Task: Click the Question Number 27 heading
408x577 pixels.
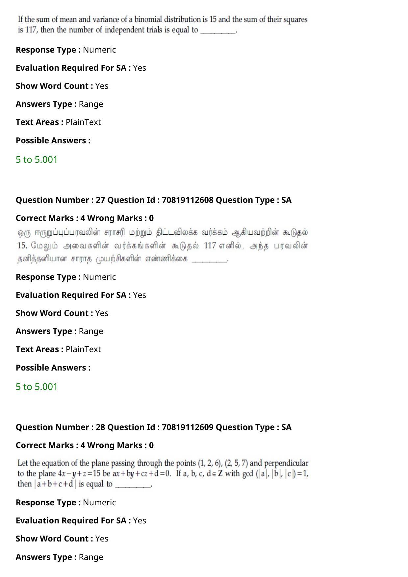Action: 60,200
